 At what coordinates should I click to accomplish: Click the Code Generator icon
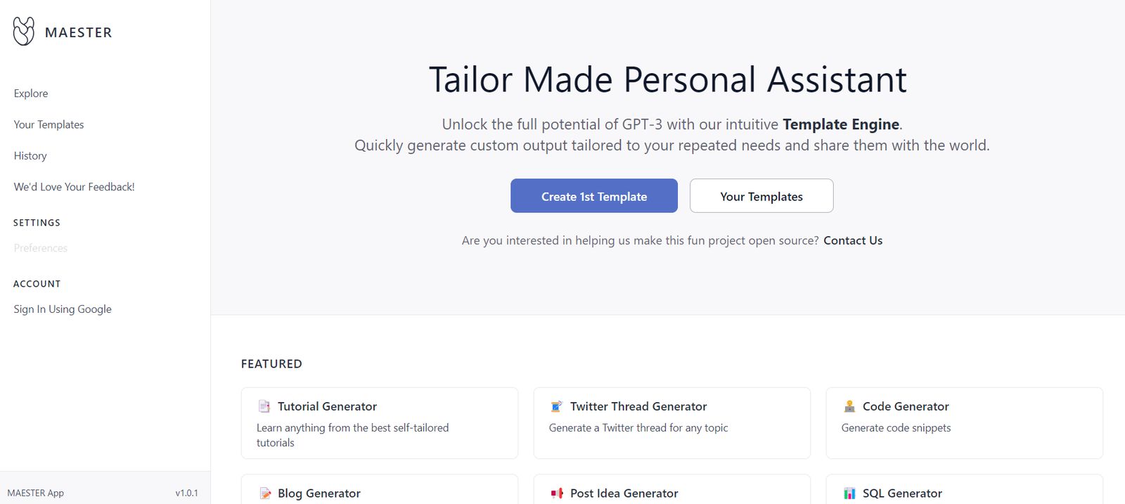point(849,406)
